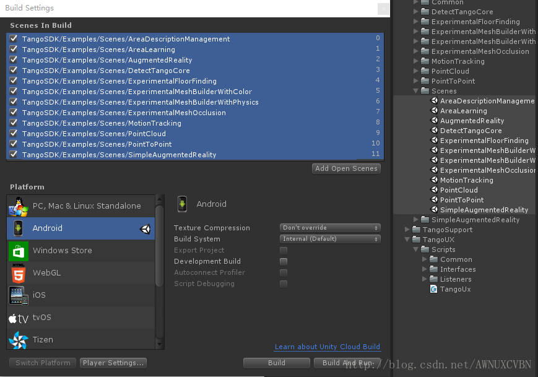Select SimpleAugmentedReality scene asset icon in Project
Image resolution: width=538 pixels, height=377 pixels.
tap(435, 210)
